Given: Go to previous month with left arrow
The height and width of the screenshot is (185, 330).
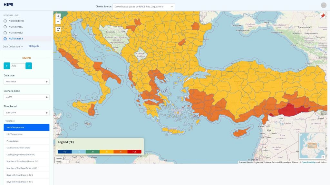Looking at the screenshot, I should [x=7, y=66].
